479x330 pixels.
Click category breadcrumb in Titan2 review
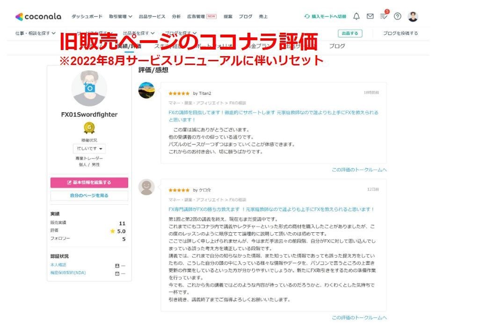(207, 103)
